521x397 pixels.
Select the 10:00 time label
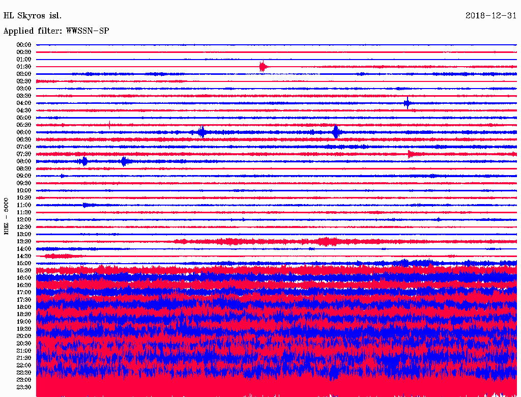pos(24,190)
